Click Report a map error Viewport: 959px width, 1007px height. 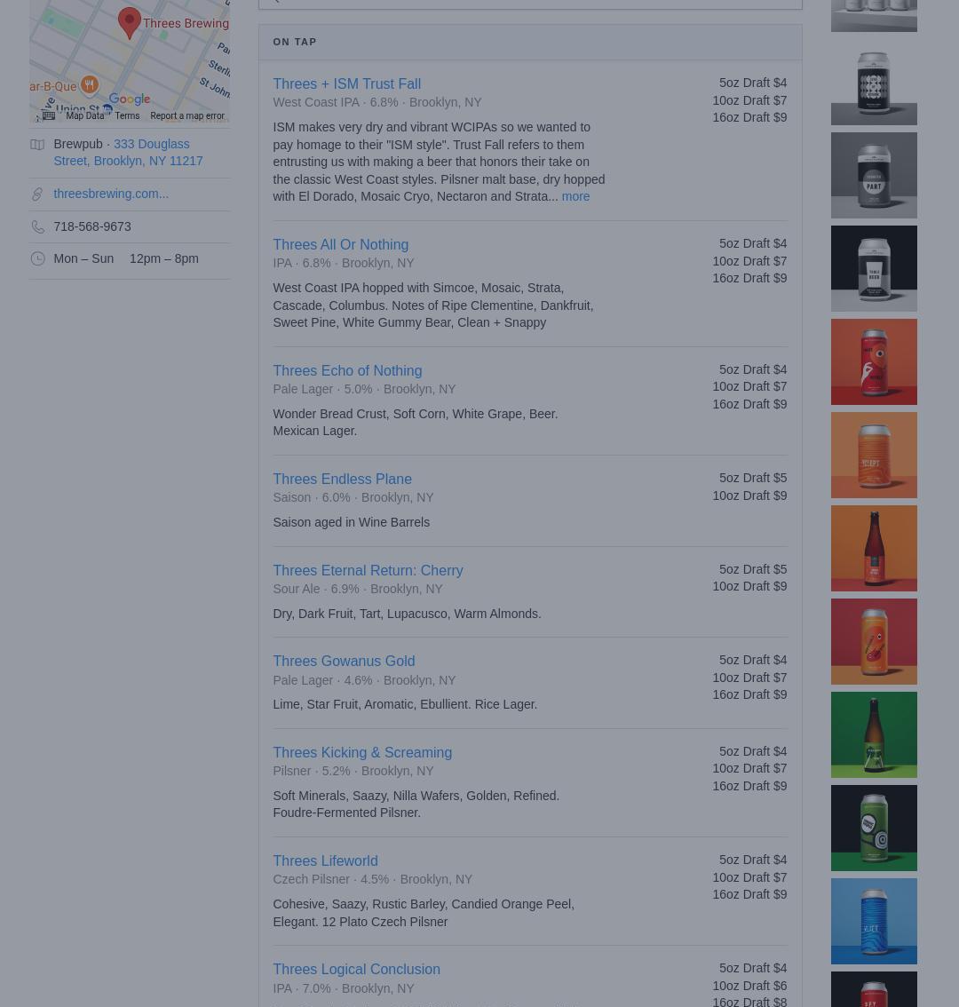[186, 115]
